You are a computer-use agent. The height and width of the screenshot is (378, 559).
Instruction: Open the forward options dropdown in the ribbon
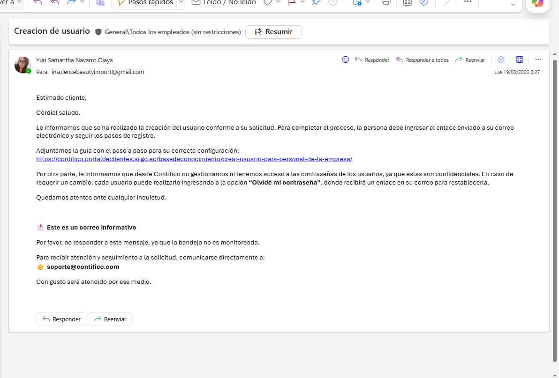tap(82, 2)
